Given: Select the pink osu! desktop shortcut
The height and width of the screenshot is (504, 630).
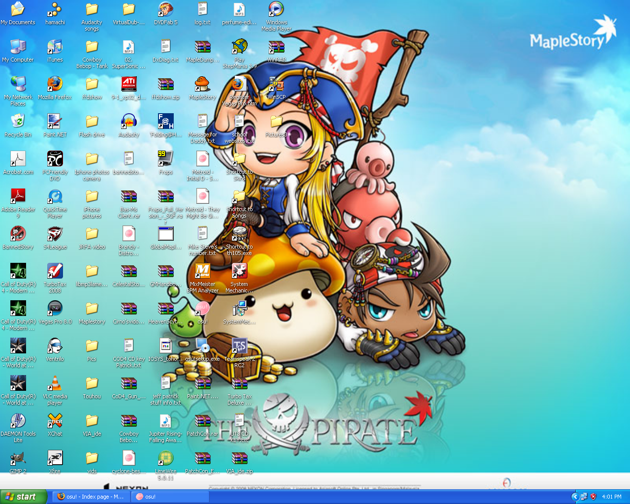Looking at the screenshot, I should (x=202, y=309).
